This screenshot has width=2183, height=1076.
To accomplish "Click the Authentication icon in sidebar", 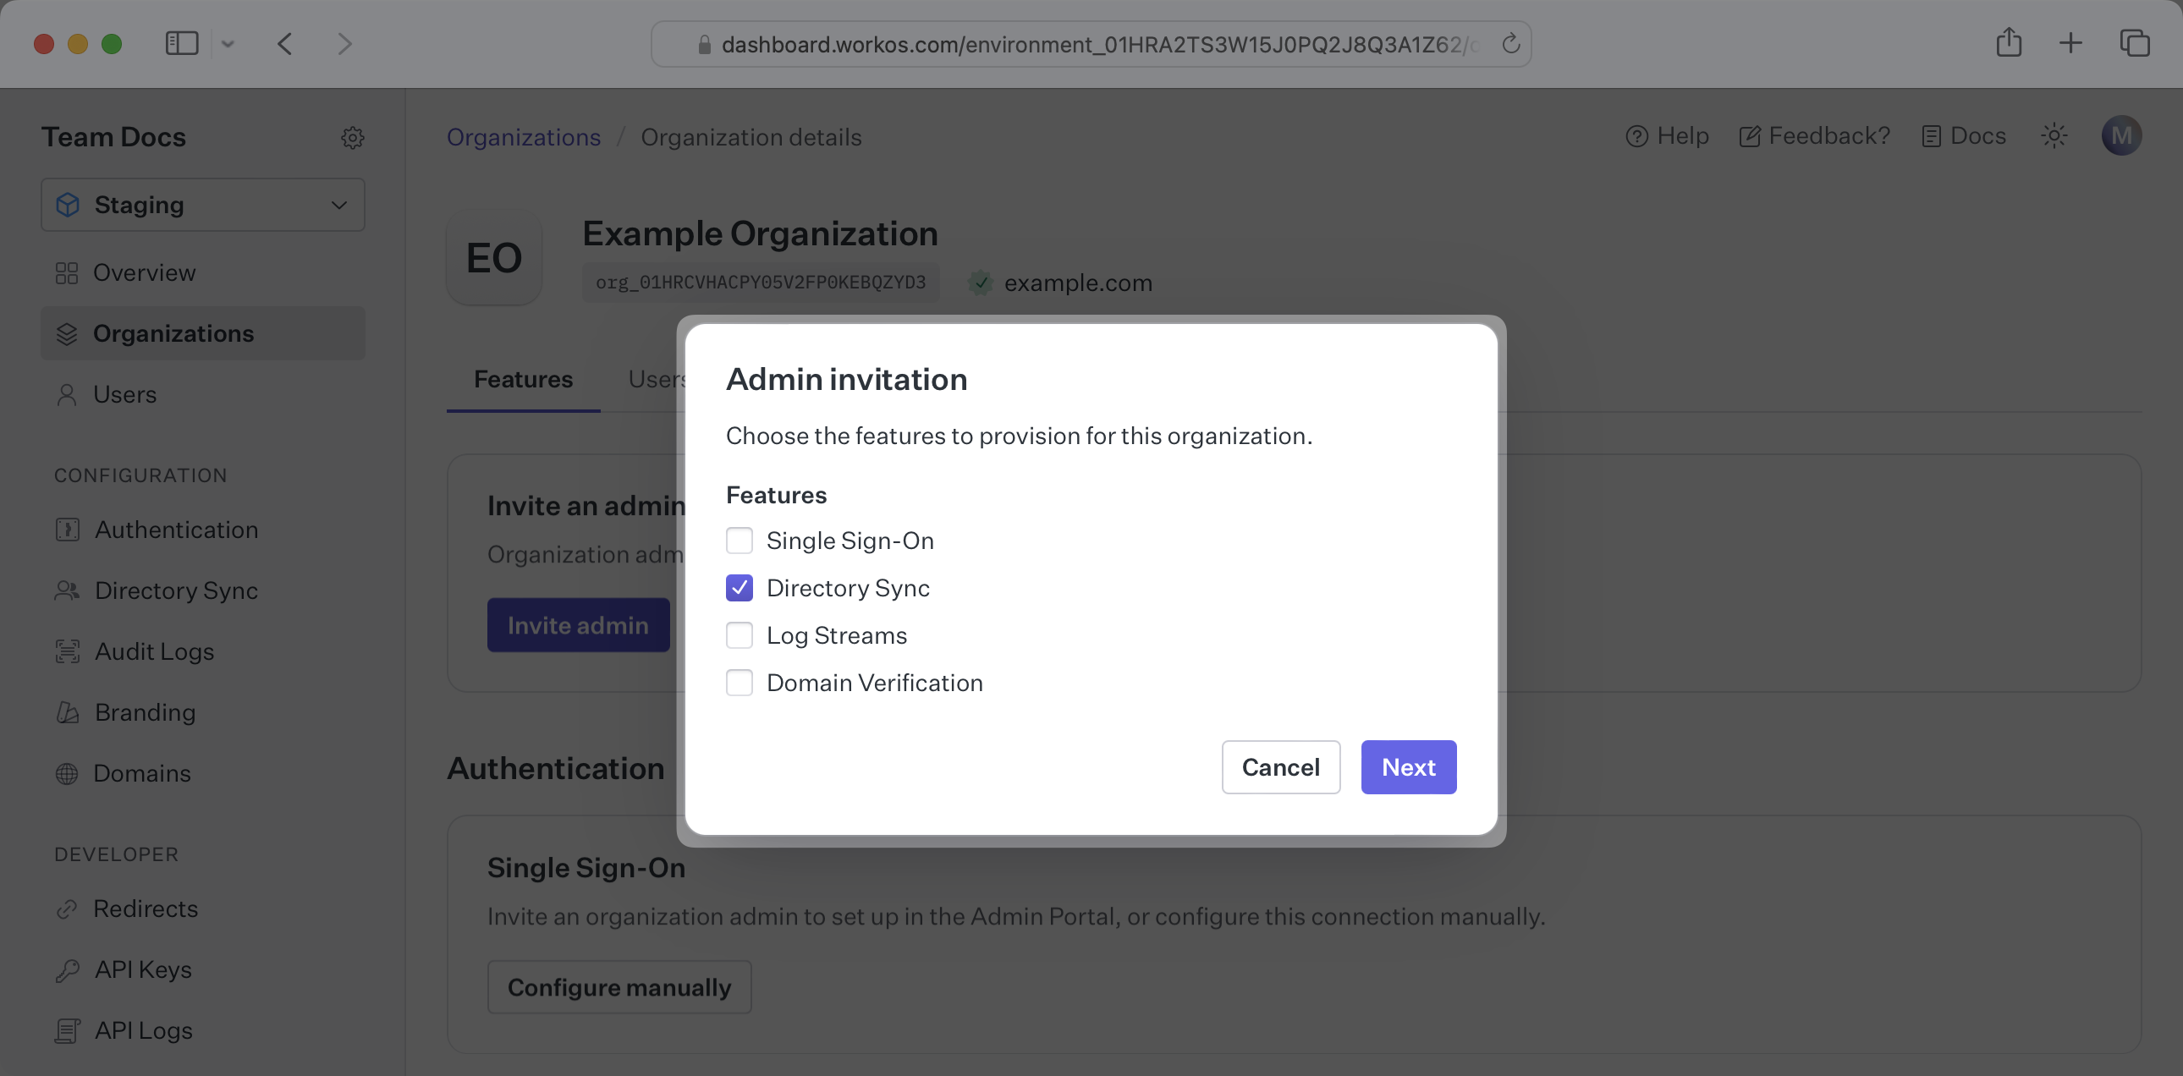I will click(x=67, y=529).
